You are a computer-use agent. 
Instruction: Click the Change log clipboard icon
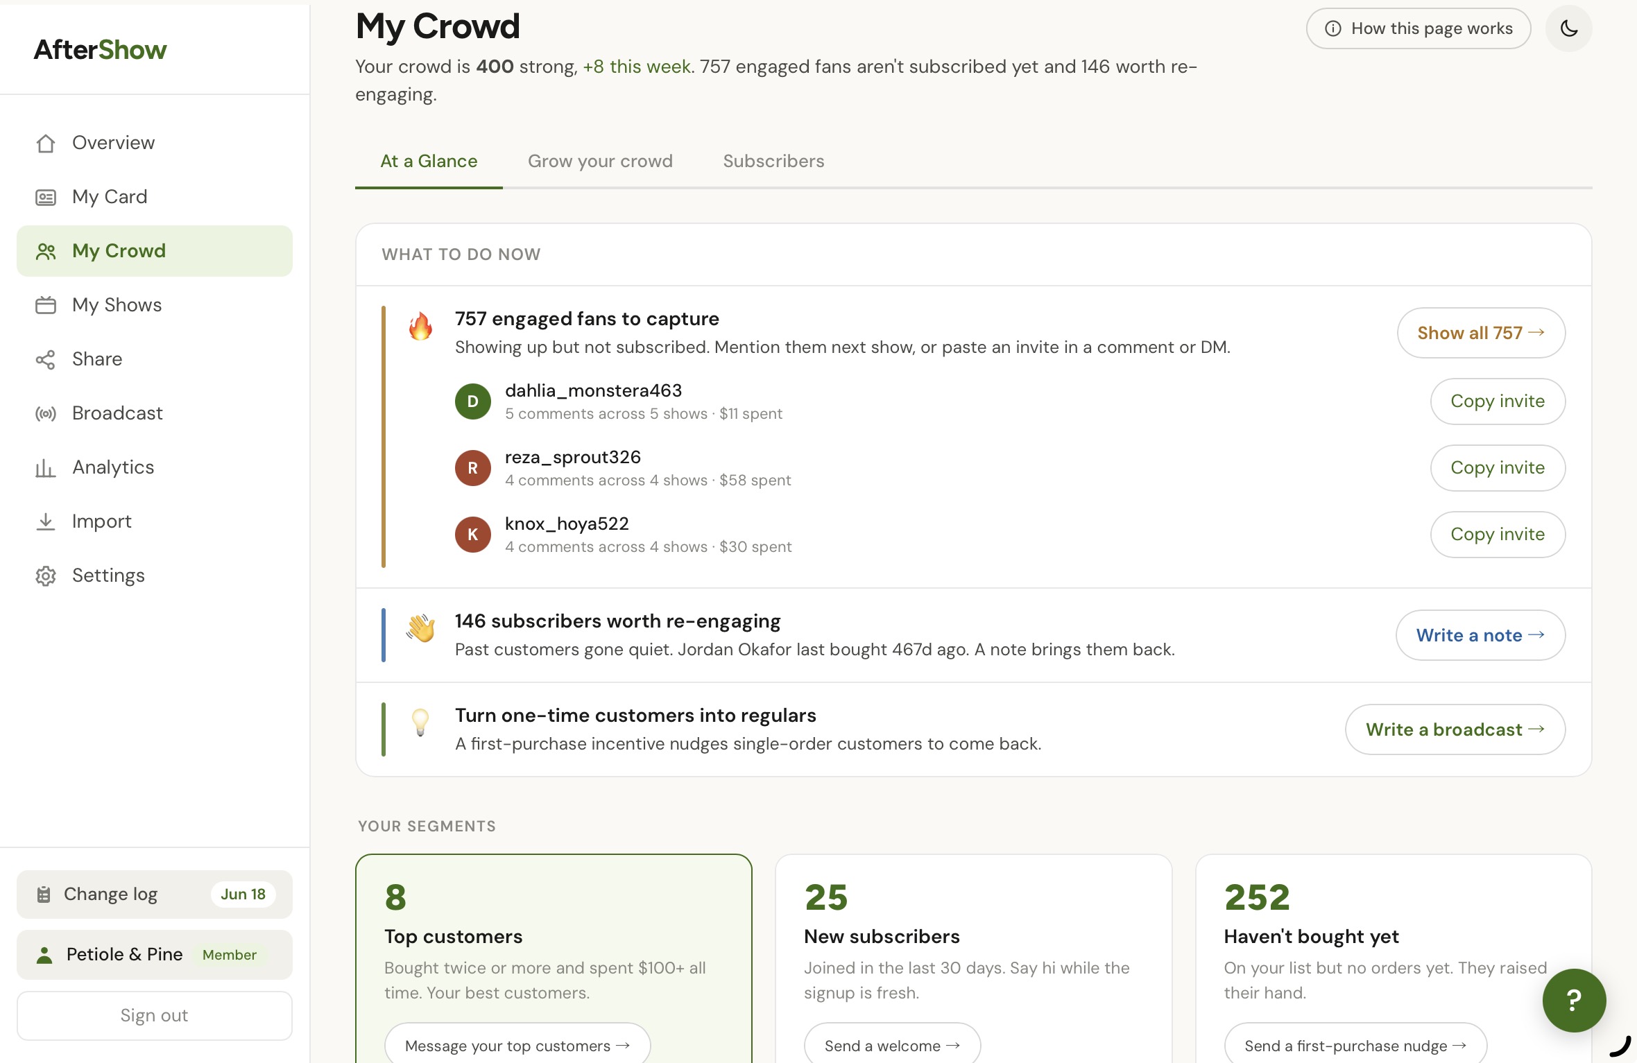click(44, 895)
